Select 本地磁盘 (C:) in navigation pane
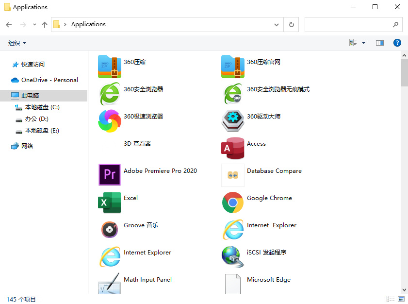Viewport: 408px width, 304px height. pyautogui.click(x=42, y=107)
